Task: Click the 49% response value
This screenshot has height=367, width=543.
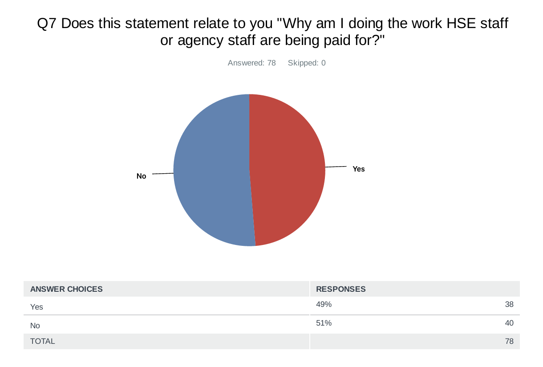Action: click(x=324, y=305)
